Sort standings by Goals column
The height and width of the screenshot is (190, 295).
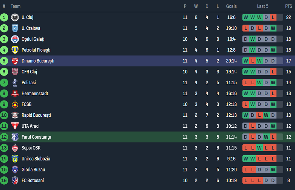231,6
